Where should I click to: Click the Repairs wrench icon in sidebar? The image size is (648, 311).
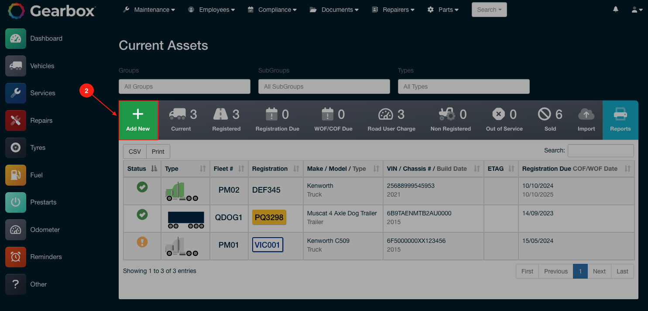(x=16, y=120)
